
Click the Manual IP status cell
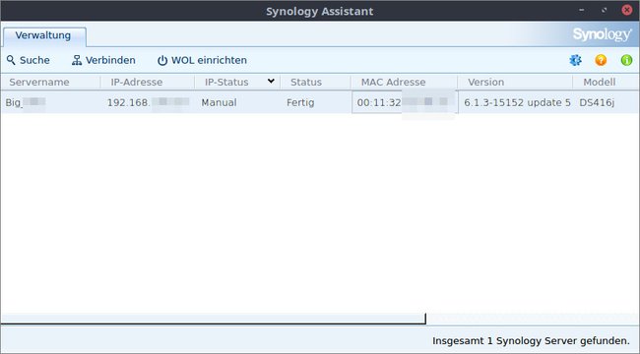tap(237, 102)
